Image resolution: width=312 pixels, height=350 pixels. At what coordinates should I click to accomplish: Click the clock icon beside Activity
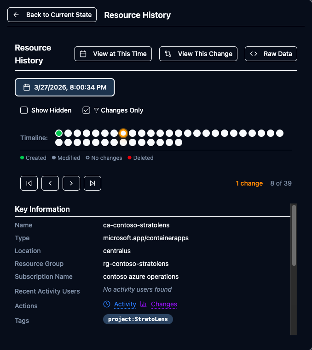click(x=107, y=304)
